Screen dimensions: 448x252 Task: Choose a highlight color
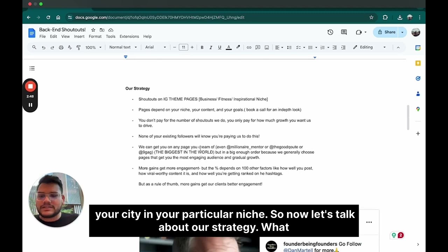point(238,47)
